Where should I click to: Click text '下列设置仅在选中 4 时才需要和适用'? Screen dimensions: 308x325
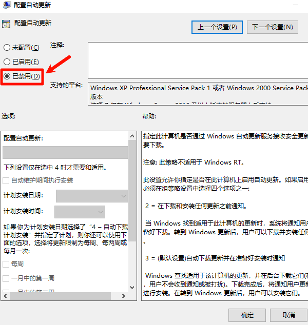pyautogui.click(x=55, y=167)
